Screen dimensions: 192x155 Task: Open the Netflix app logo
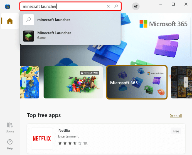point(42,139)
